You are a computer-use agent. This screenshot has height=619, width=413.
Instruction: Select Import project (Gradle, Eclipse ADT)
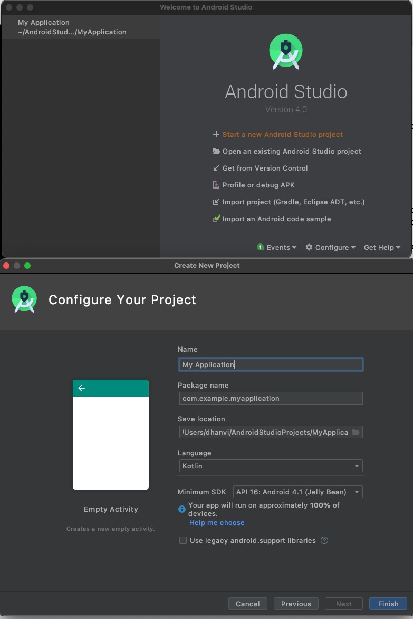pos(286,202)
